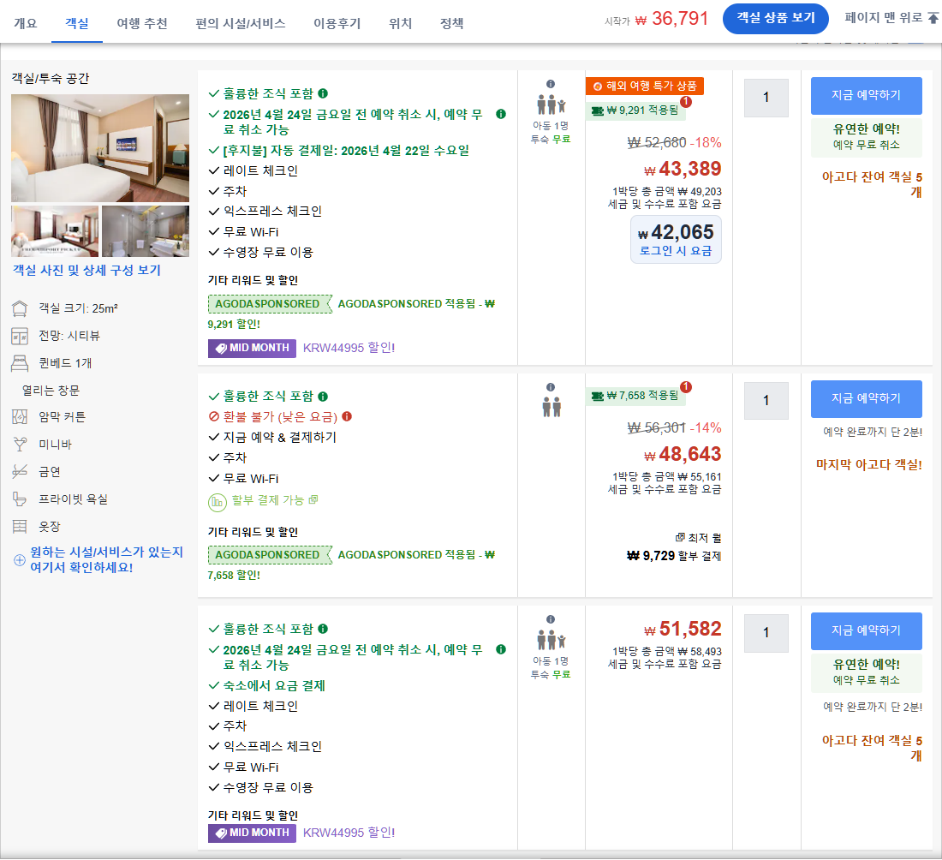Click occupancy info icon in second offer
Viewport: 942px width, 860px height.
(551, 388)
